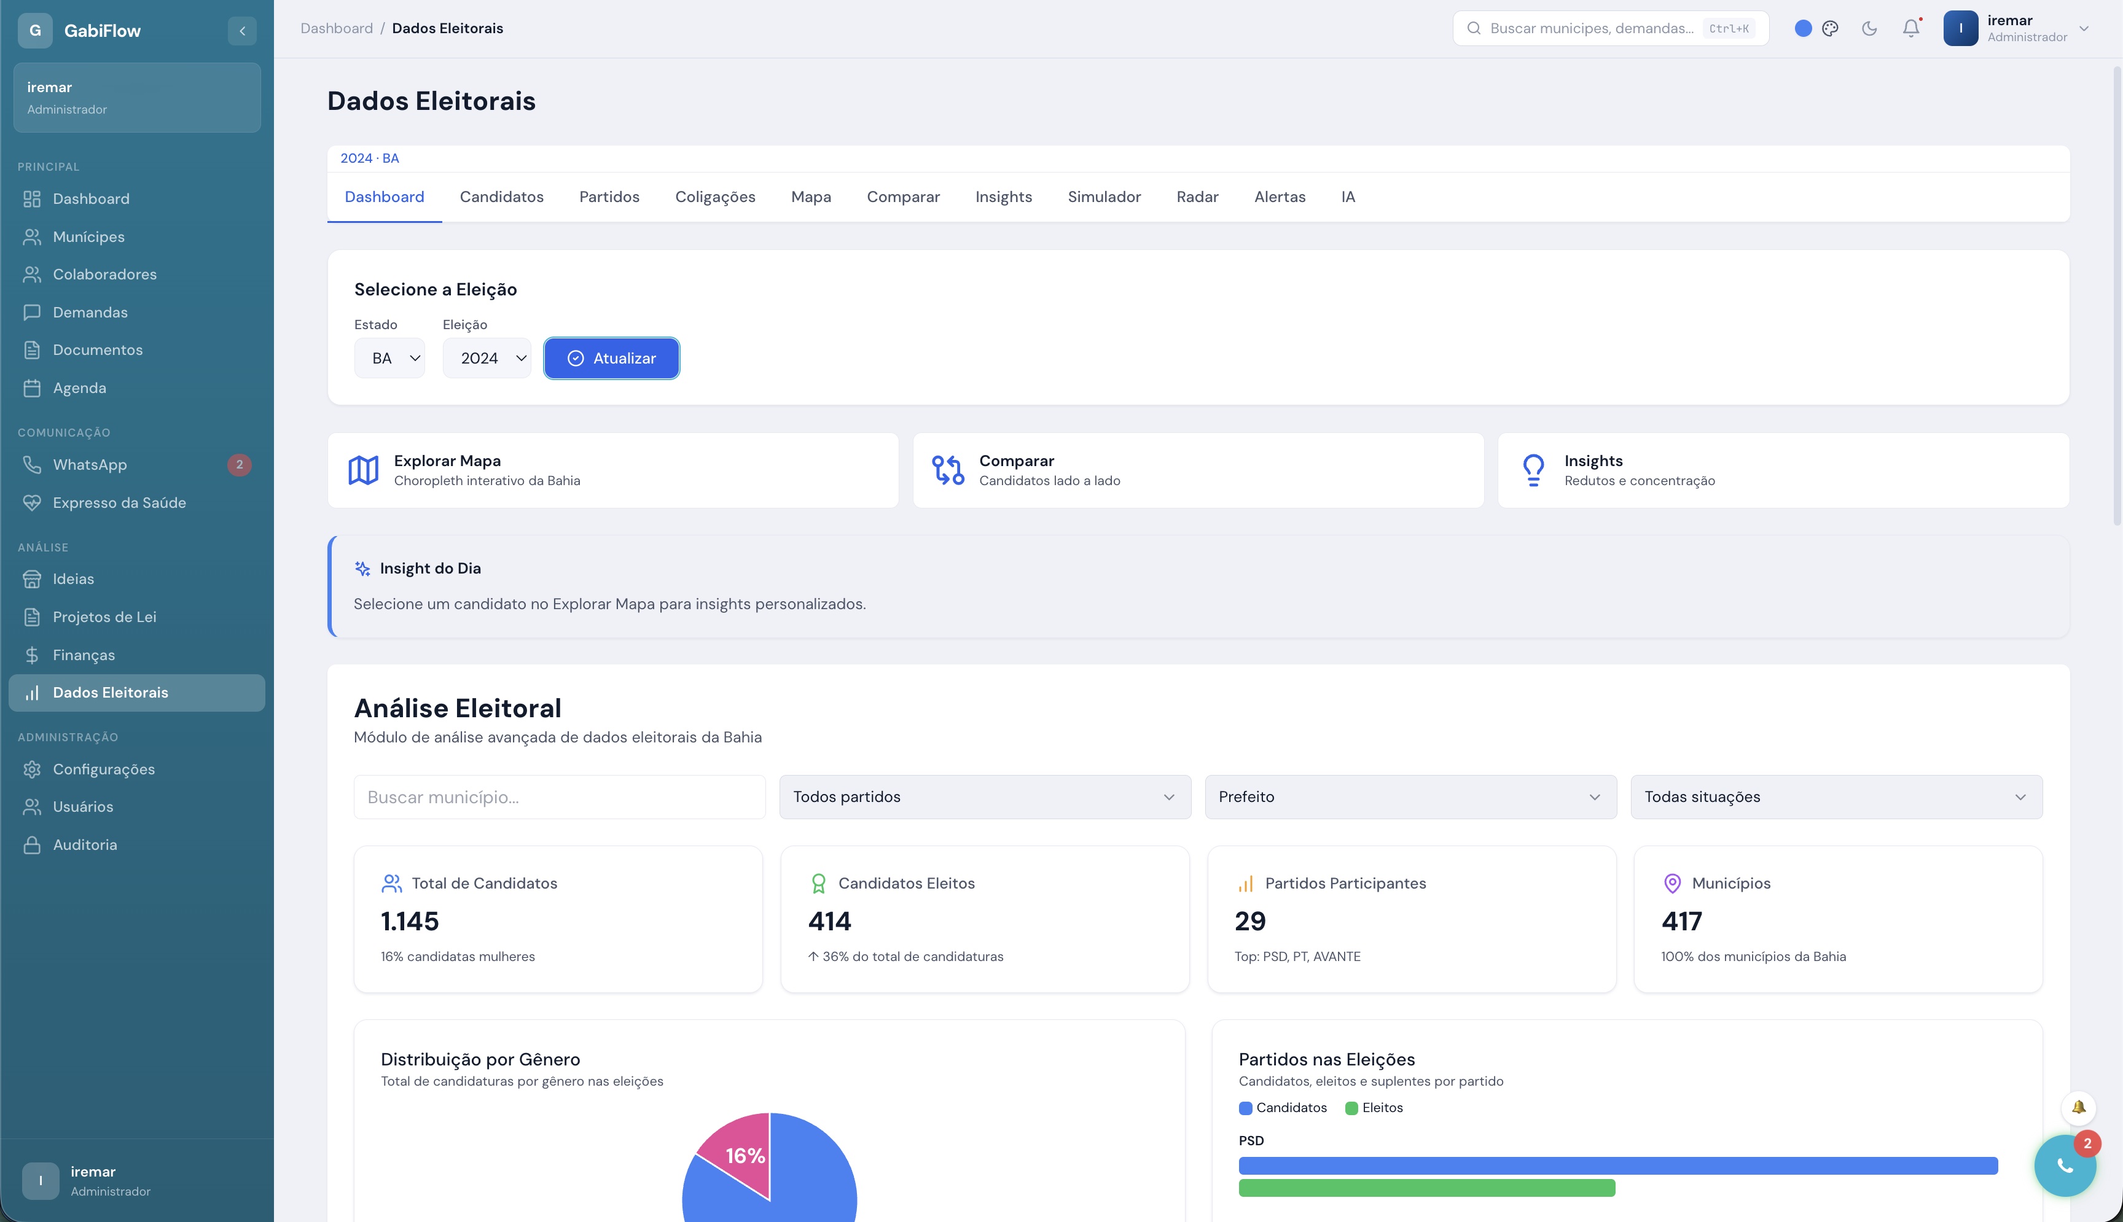Viewport: 2123px width, 1222px height.
Task: Open the IA tab
Action: pos(1348,197)
